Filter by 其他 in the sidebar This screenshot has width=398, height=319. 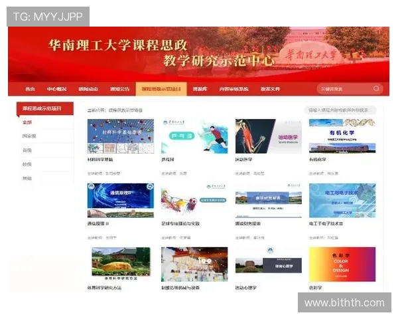pyautogui.click(x=27, y=178)
